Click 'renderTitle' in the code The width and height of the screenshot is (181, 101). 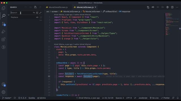pyautogui.click(x=62, y=95)
